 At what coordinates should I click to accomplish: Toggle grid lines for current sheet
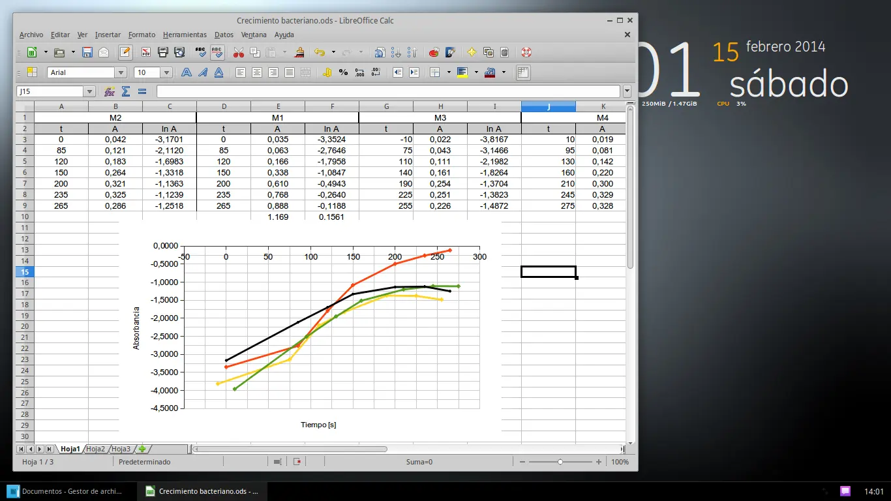523,72
